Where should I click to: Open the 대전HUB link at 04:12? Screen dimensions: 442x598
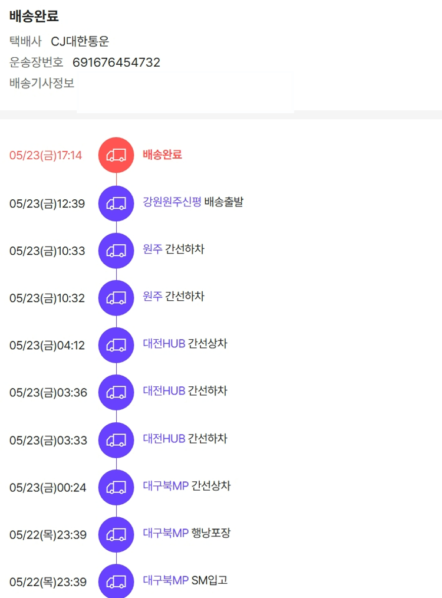coord(164,344)
